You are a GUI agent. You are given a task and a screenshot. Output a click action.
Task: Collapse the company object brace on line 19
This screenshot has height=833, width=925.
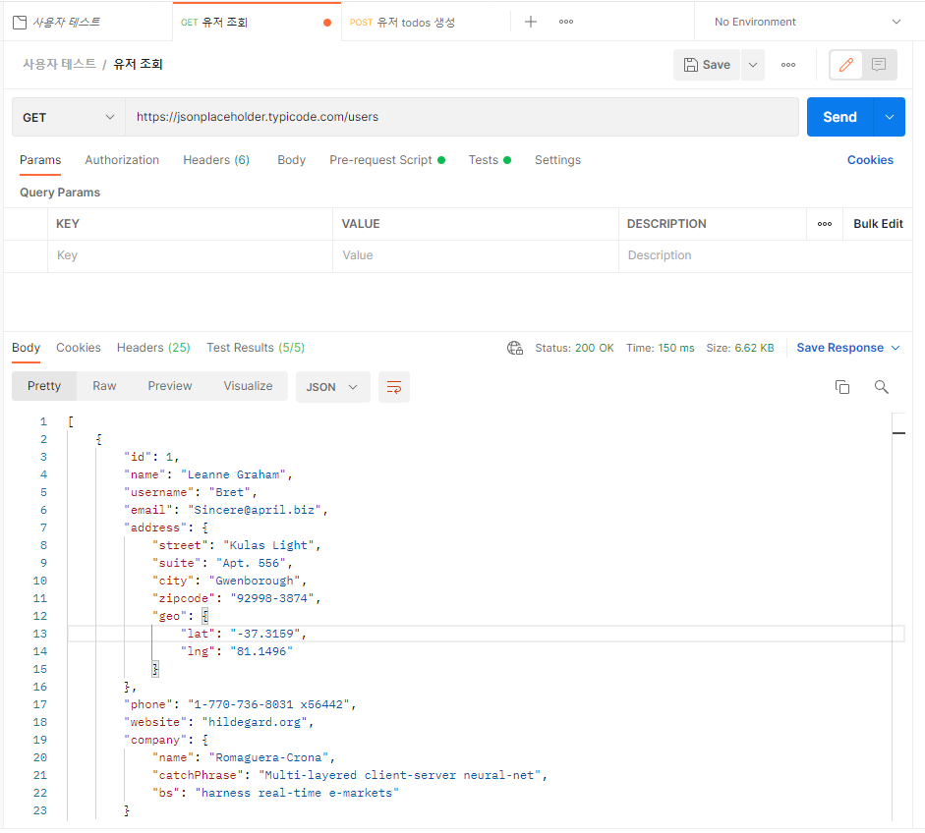(204, 741)
